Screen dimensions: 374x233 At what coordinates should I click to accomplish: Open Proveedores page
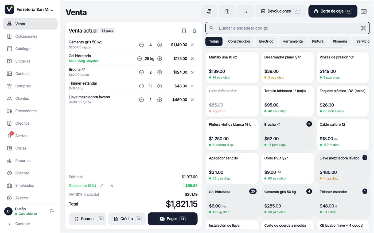coord(30,111)
